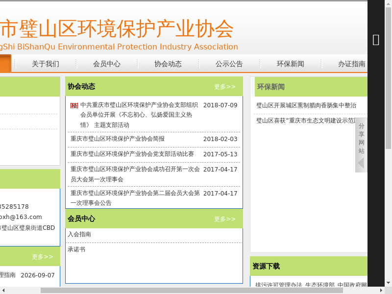This screenshot has width=392, height=294.
Task: Click the date 2018-02-03
Action: click(220, 139)
